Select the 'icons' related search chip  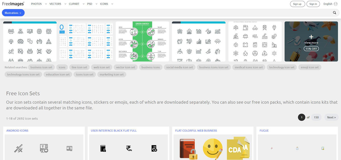point(62,67)
